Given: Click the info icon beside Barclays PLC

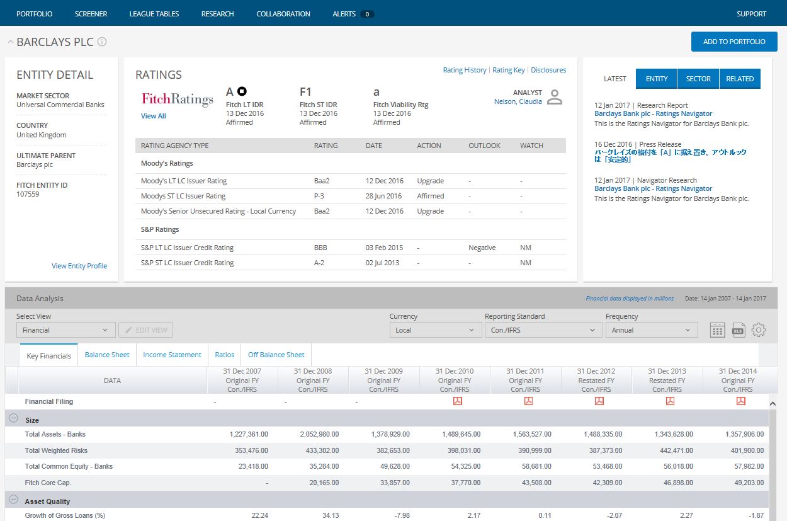Looking at the screenshot, I should 102,42.
